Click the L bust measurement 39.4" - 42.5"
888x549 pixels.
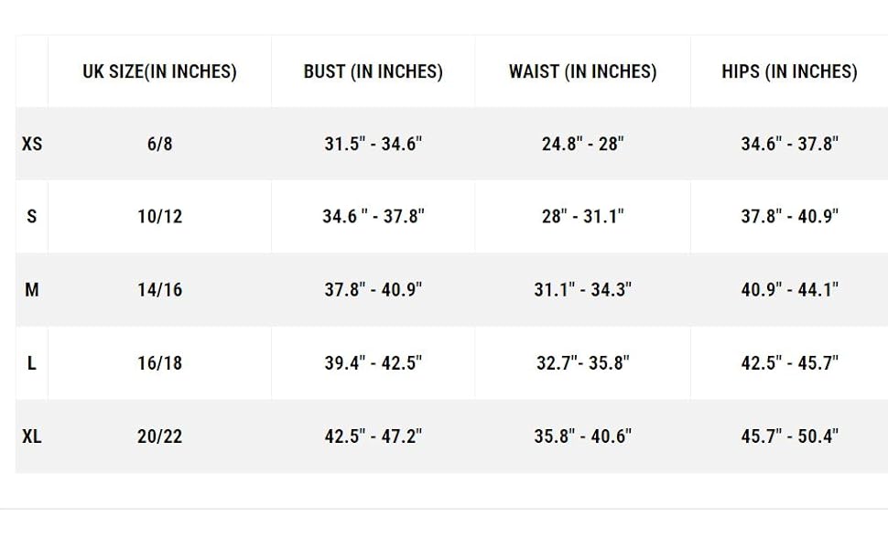click(x=374, y=363)
